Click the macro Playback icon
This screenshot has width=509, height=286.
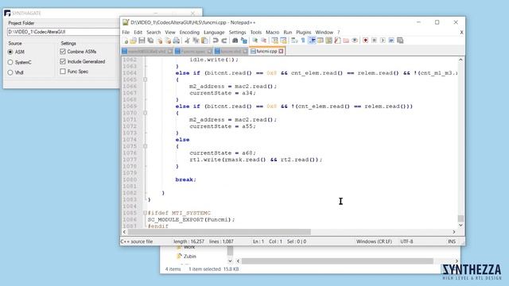click(383, 41)
